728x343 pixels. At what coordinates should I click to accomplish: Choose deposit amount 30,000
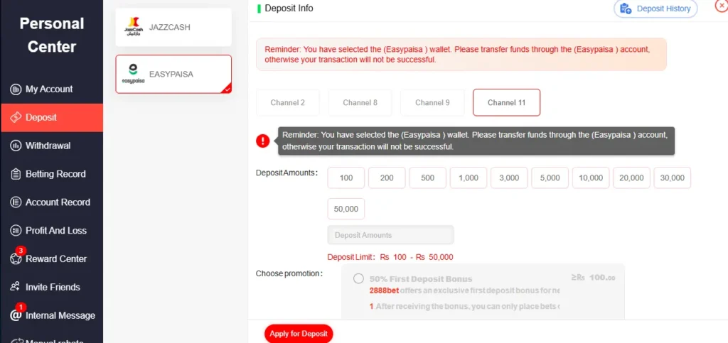pos(673,178)
